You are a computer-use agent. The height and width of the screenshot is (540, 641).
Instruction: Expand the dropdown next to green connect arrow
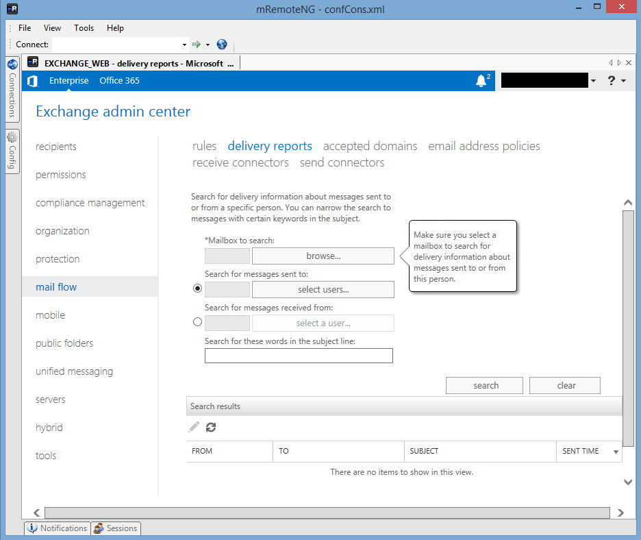pos(208,45)
